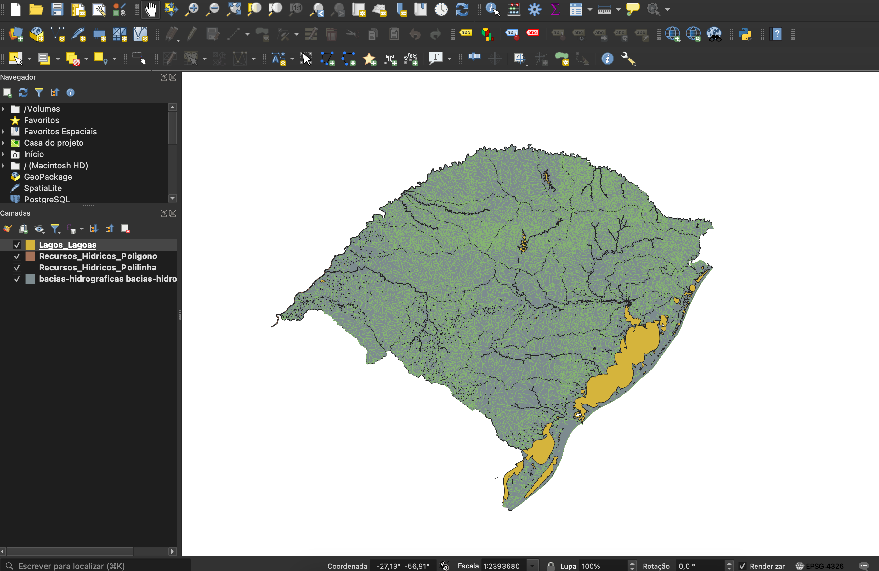Viewport: 879px width, 571px height.
Task: Click the map tips speech bubble icon
Action: click(633, 8)
